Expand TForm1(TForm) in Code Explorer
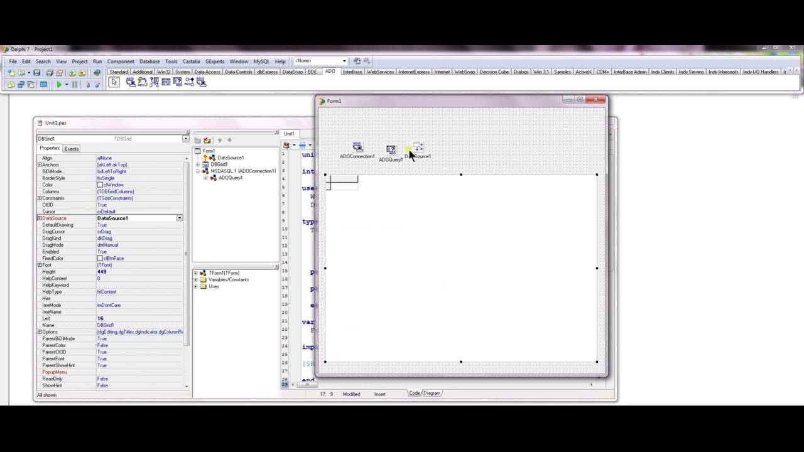Image resolution: width=804 pixels, height=452 pixels. tap(196, 273)
